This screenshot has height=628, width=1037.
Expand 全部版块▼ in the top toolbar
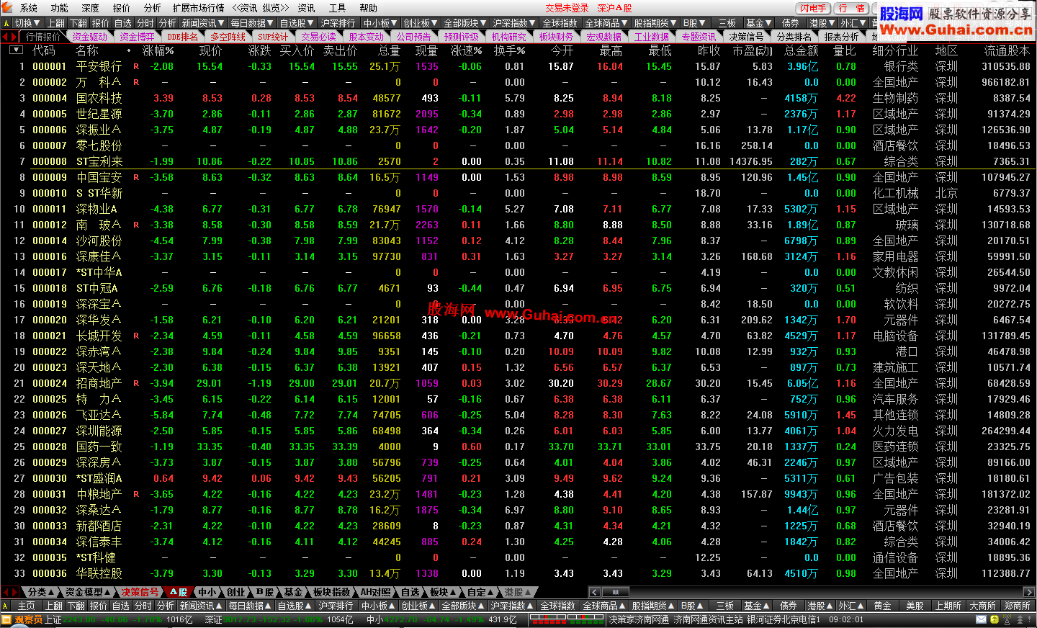tap(464, 23)
